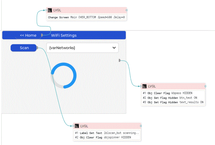Click the Scan button's gray output connector
The image size is (215, 145).
38,48
